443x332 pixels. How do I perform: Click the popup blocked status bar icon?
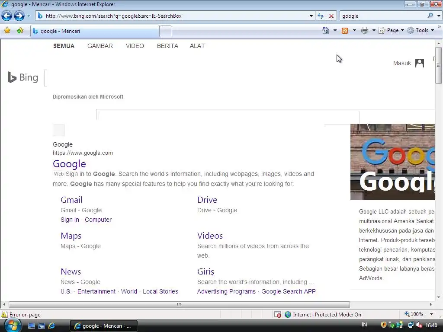pyautogui.click(x=277, y=314)
